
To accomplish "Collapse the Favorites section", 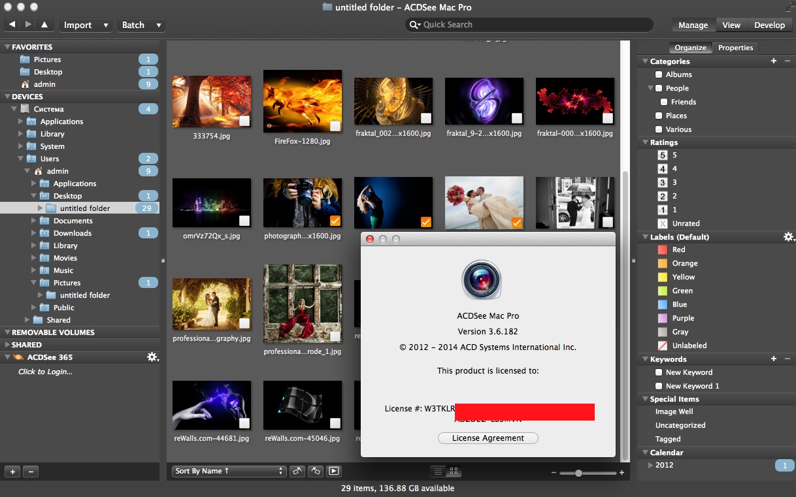I will click(x=7, y=47).
